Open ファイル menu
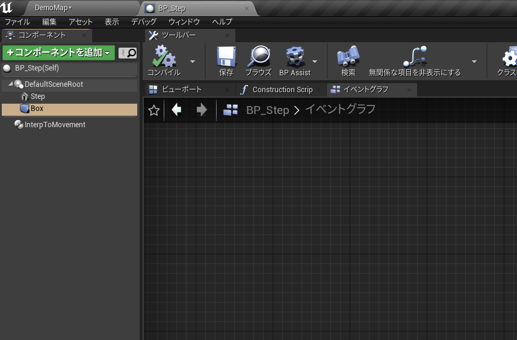The image size is (517, 340). tap(17, 22)
